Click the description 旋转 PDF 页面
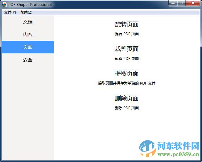 (x=127, y=34)
